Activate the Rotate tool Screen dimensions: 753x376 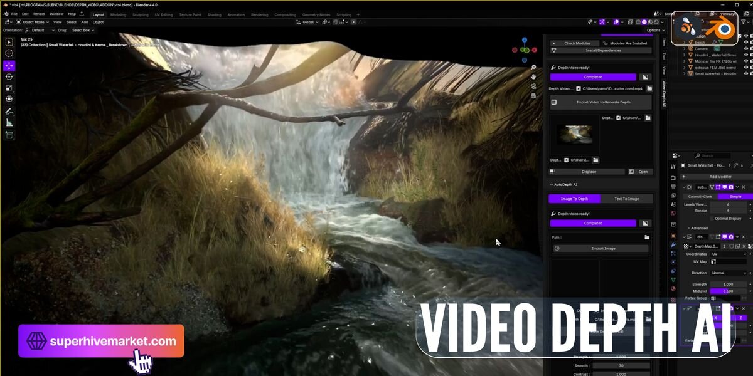(9, 76)
